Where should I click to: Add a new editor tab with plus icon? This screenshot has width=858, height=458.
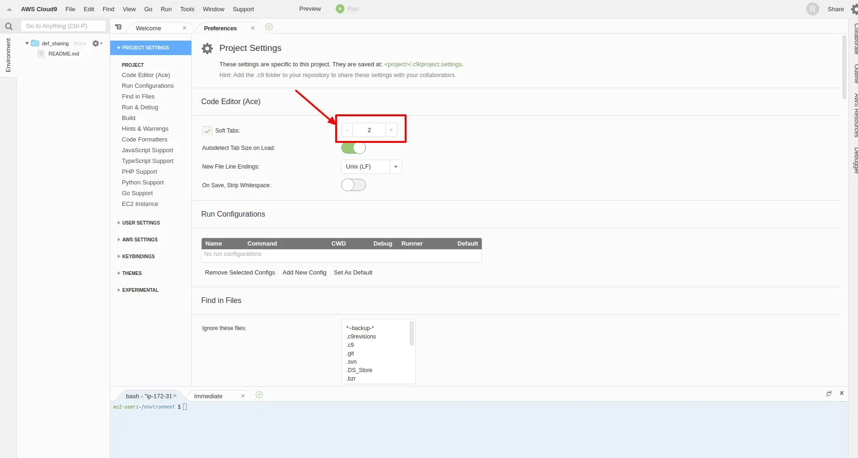[269, 27]
